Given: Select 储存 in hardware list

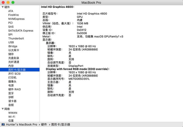Looking at the screenshot, I should point(11,54).
